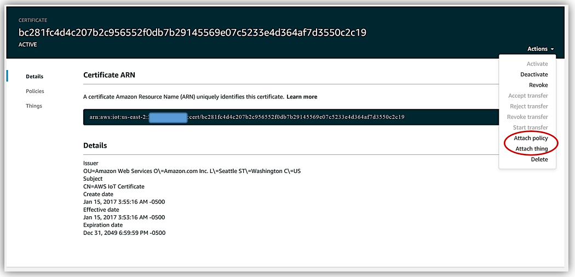This screenshot has height=277, width=575.
Task: Click Delete in the Actions menu
Action: point(539,159)
